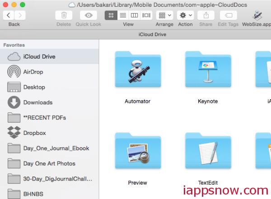Screen dimensions: 271x199
Task: Click the Edit Tags toolbar icon
Action: pos(228,15)
